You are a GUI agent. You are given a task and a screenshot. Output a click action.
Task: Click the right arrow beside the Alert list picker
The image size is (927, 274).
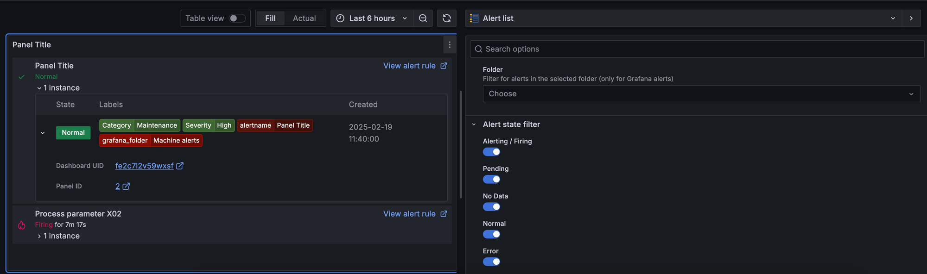coord(911,19)
